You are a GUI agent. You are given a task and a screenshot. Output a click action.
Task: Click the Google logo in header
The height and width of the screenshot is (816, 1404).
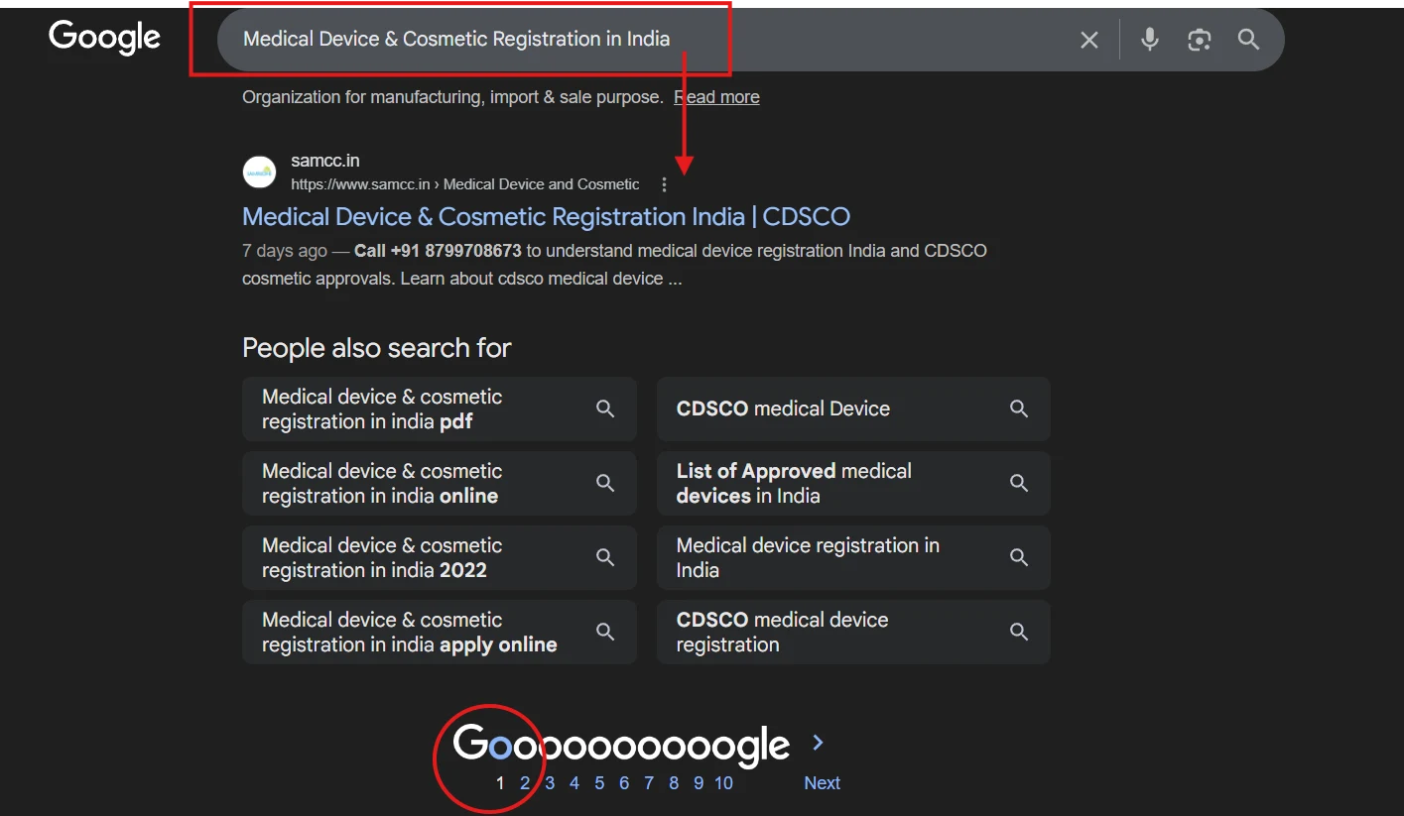[x=104, y=38]
